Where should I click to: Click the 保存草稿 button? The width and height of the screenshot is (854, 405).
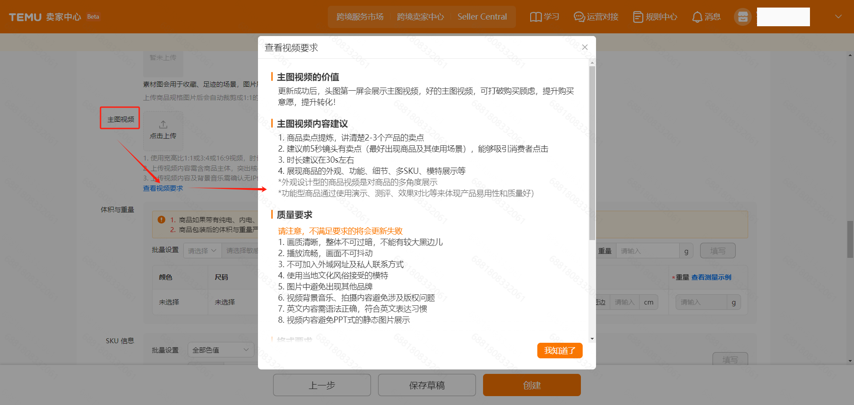click(427, 385)
